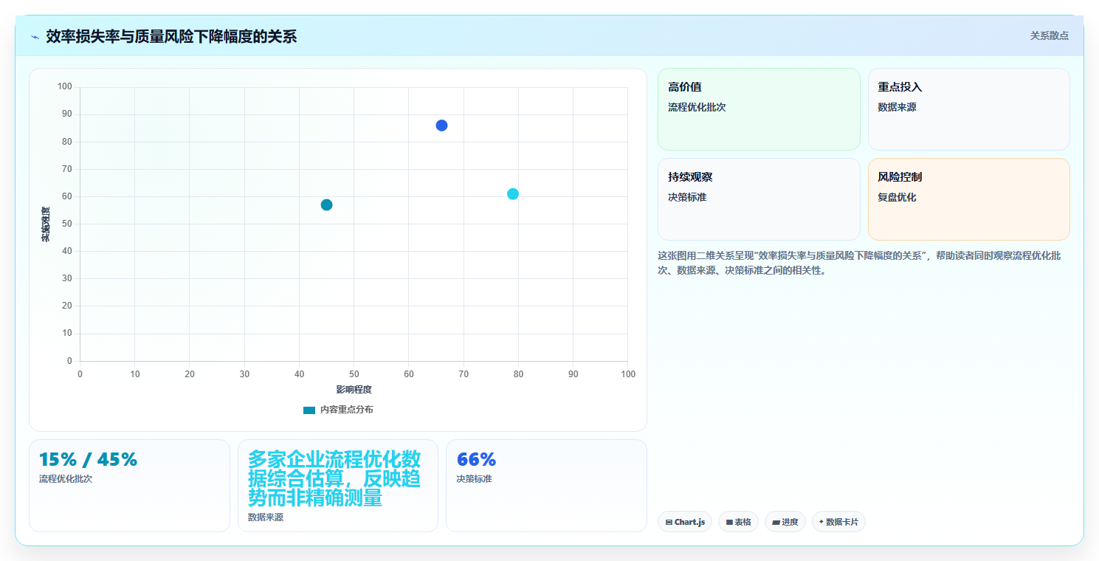1099x561 pixels.
Task: Click the 15% / 45% value
Action: (x=88, y=459)
